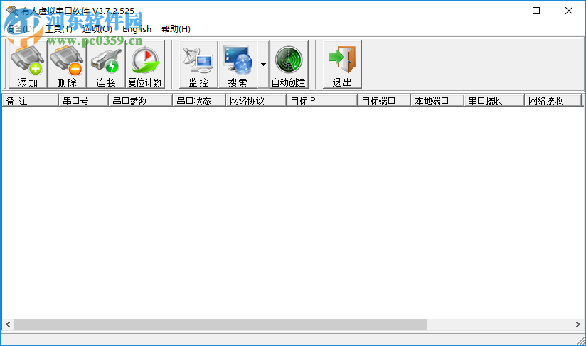Click the 连接 (Connect) toolbar icon
The height and width of the screenshot is (346, 586).
[106, 65]
